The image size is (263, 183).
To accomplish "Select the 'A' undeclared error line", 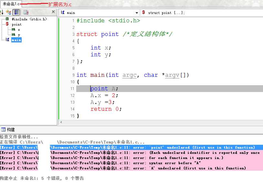I will [x=131, y=168].
